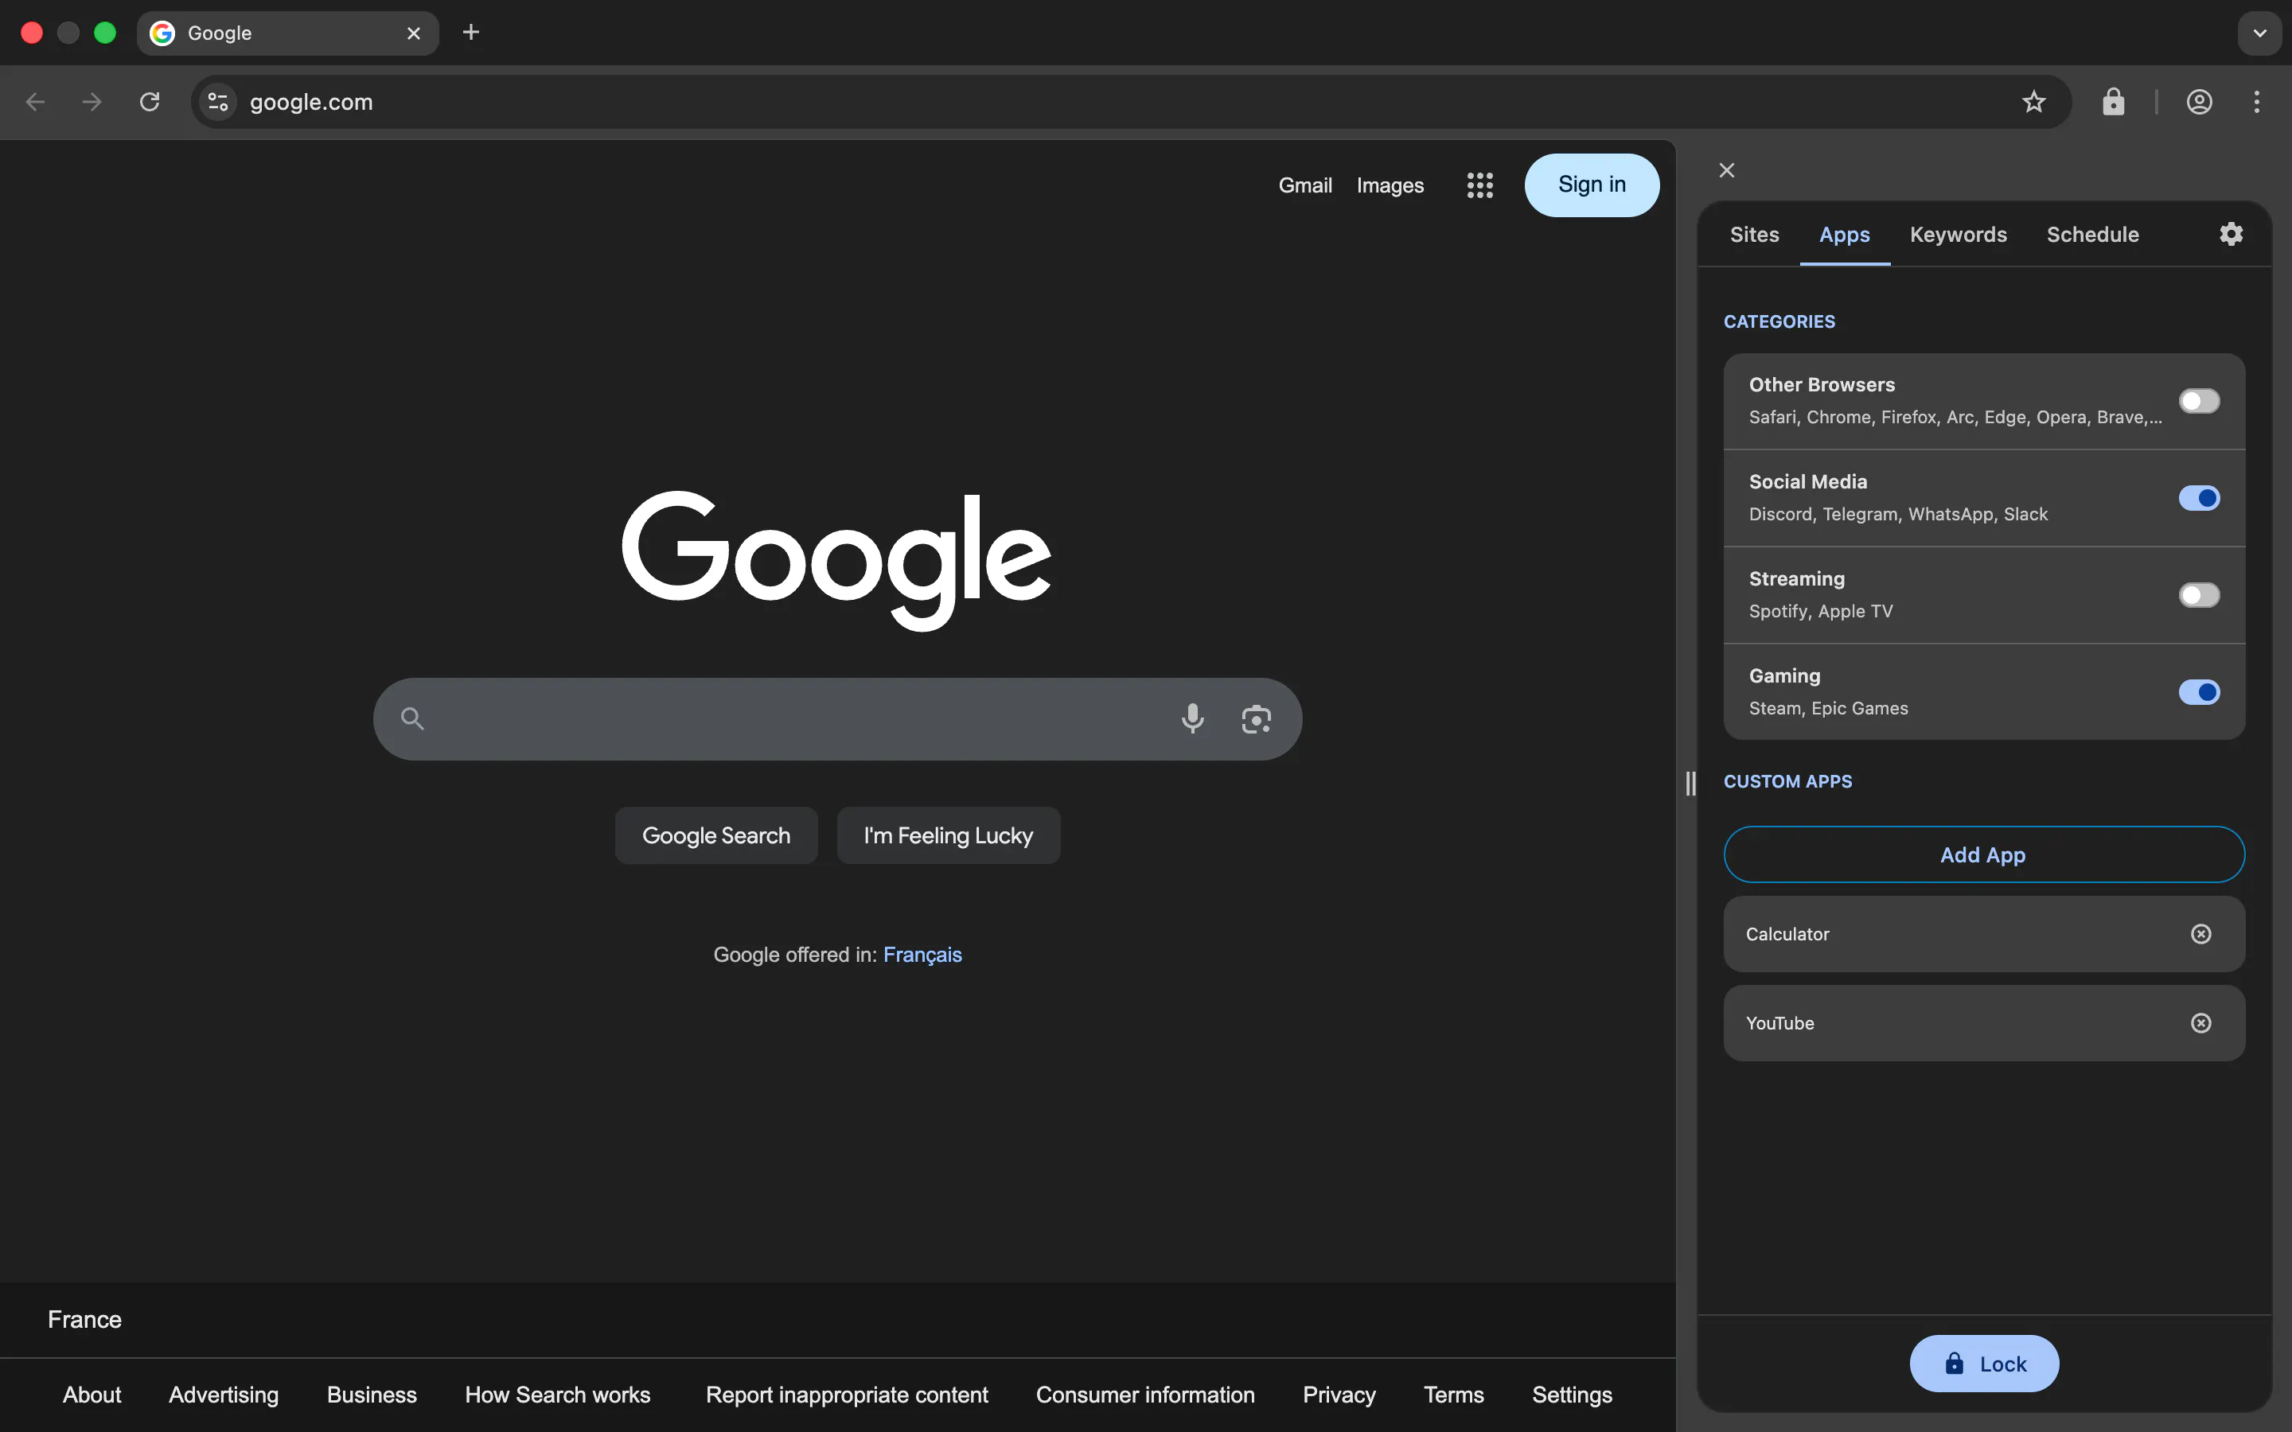The width and height of the screenshot is (2292, 1432).
Task: Open the Business footer link
Action: coord(372,1395)
